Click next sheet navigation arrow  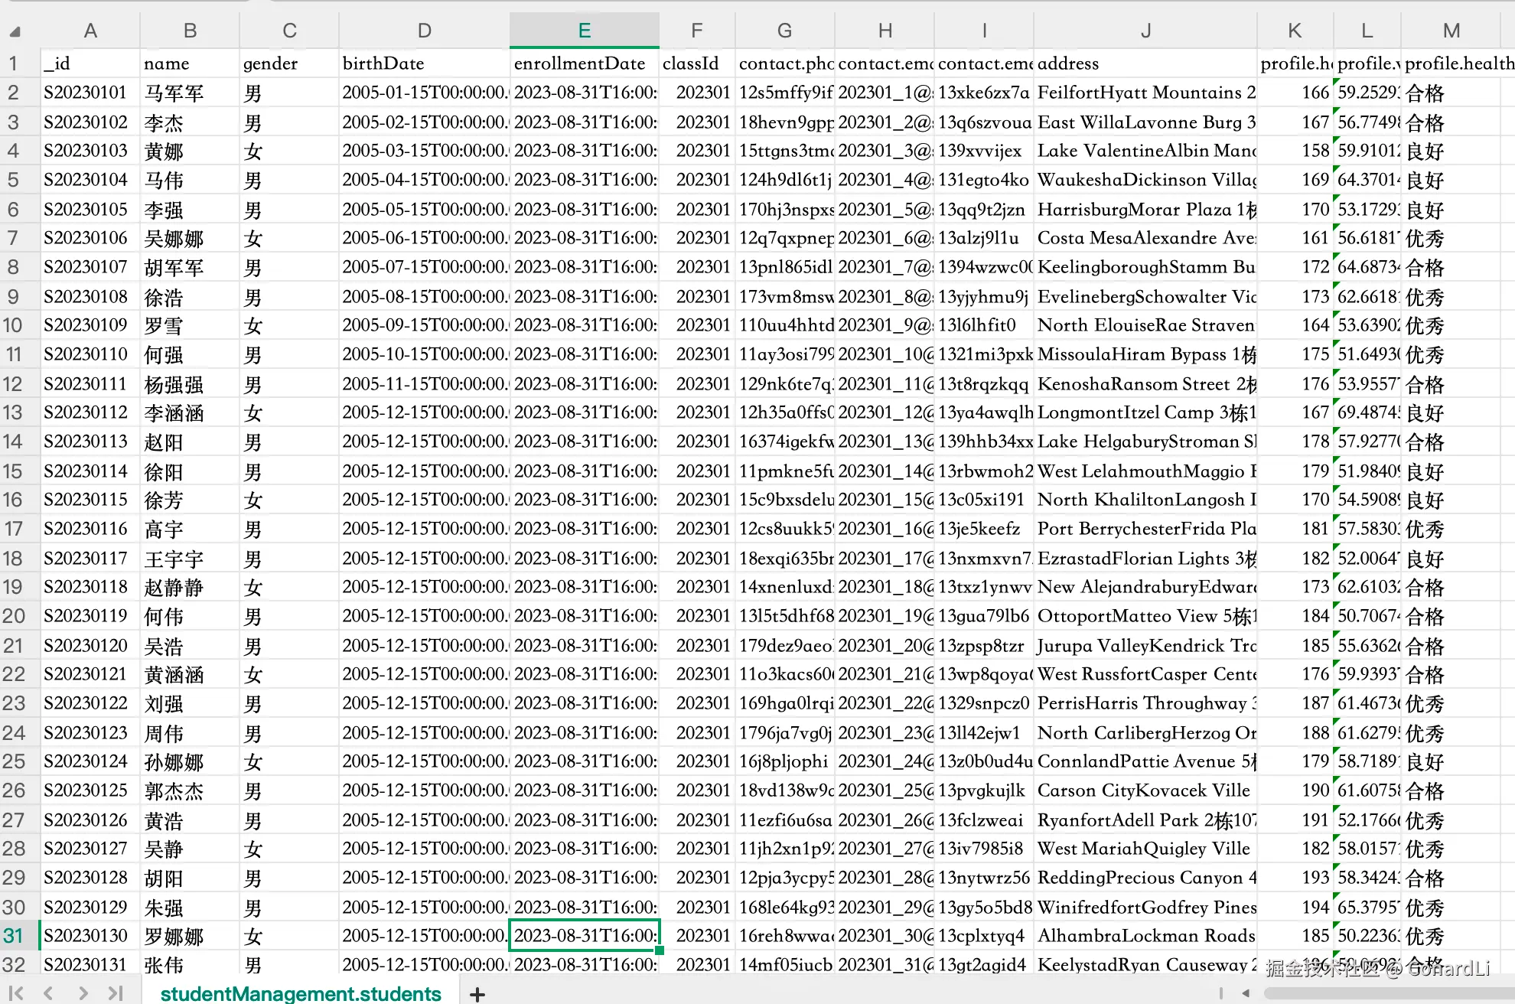point(83,993)
